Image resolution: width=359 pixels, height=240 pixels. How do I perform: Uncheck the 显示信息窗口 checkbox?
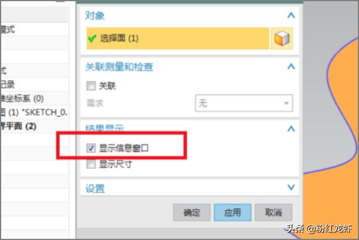91,148
